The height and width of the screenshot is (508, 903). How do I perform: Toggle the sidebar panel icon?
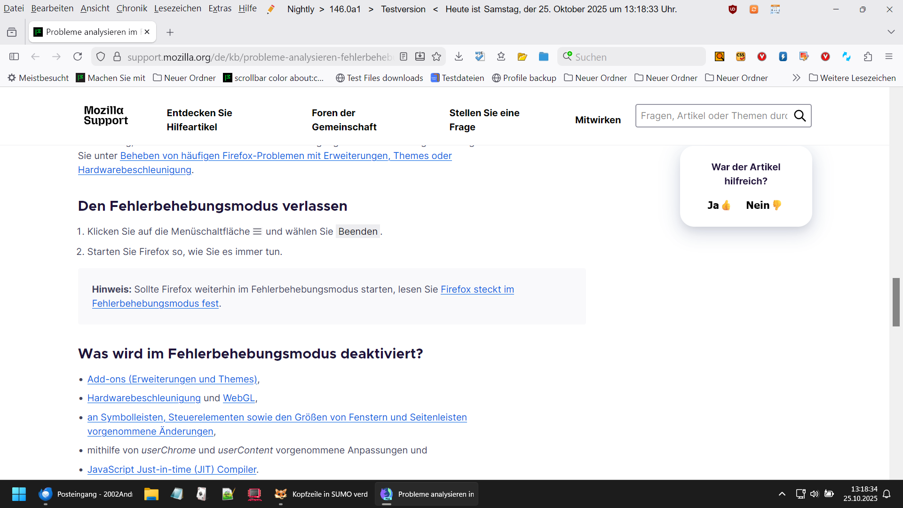click(x=14, y=57)
